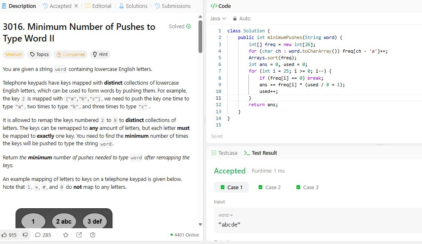422x244 pixels.
Task: Click the Code panel header
Action: tap(221, 6)
